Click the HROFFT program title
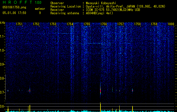177x112 pixels. point(17,2)
